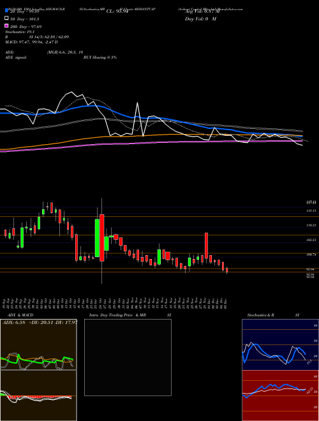Select the '200 Day = 97.69' legend text
The image size is (319, 421).
26,27
